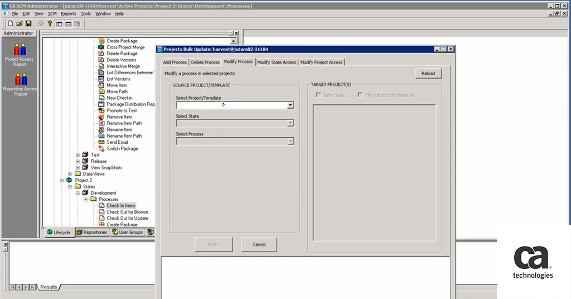The image size is (571, 299).
Task: Toggle Filter projects by template checkbox
Action: 360,95
